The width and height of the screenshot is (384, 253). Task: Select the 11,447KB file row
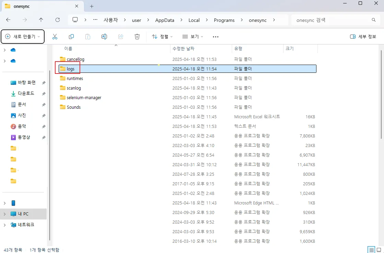188,164
